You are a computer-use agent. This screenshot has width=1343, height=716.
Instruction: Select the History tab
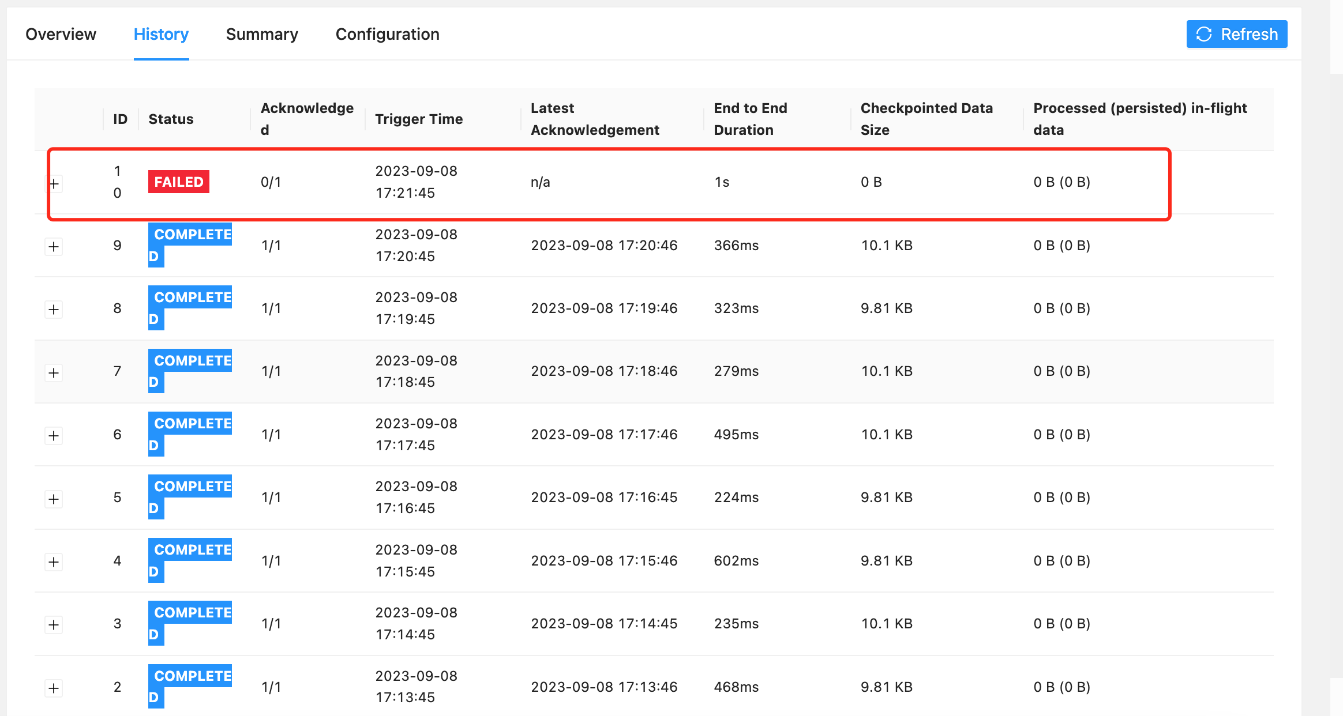pos(161,34)
